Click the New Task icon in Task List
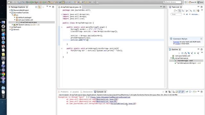 tap(175, 11)
